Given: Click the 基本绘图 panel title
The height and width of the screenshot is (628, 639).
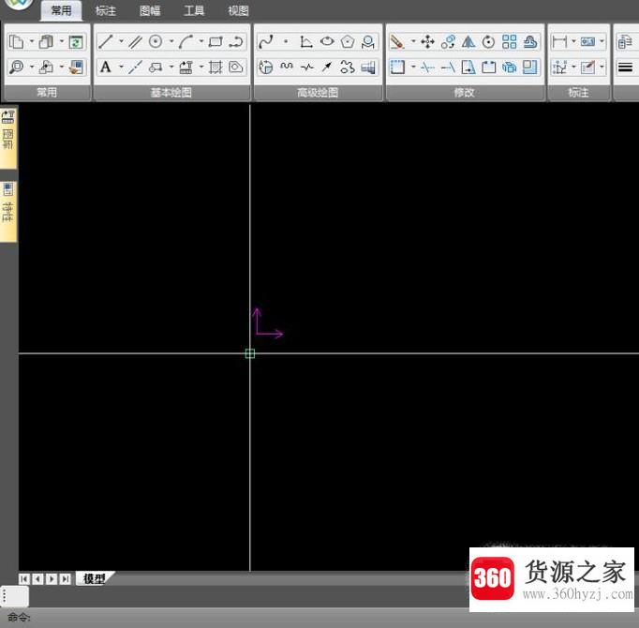Looking at the screenshot, I should click(x=171, y=93).
